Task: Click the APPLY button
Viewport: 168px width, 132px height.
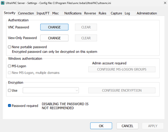Action: pyautogui.click(x=153, y=126)
